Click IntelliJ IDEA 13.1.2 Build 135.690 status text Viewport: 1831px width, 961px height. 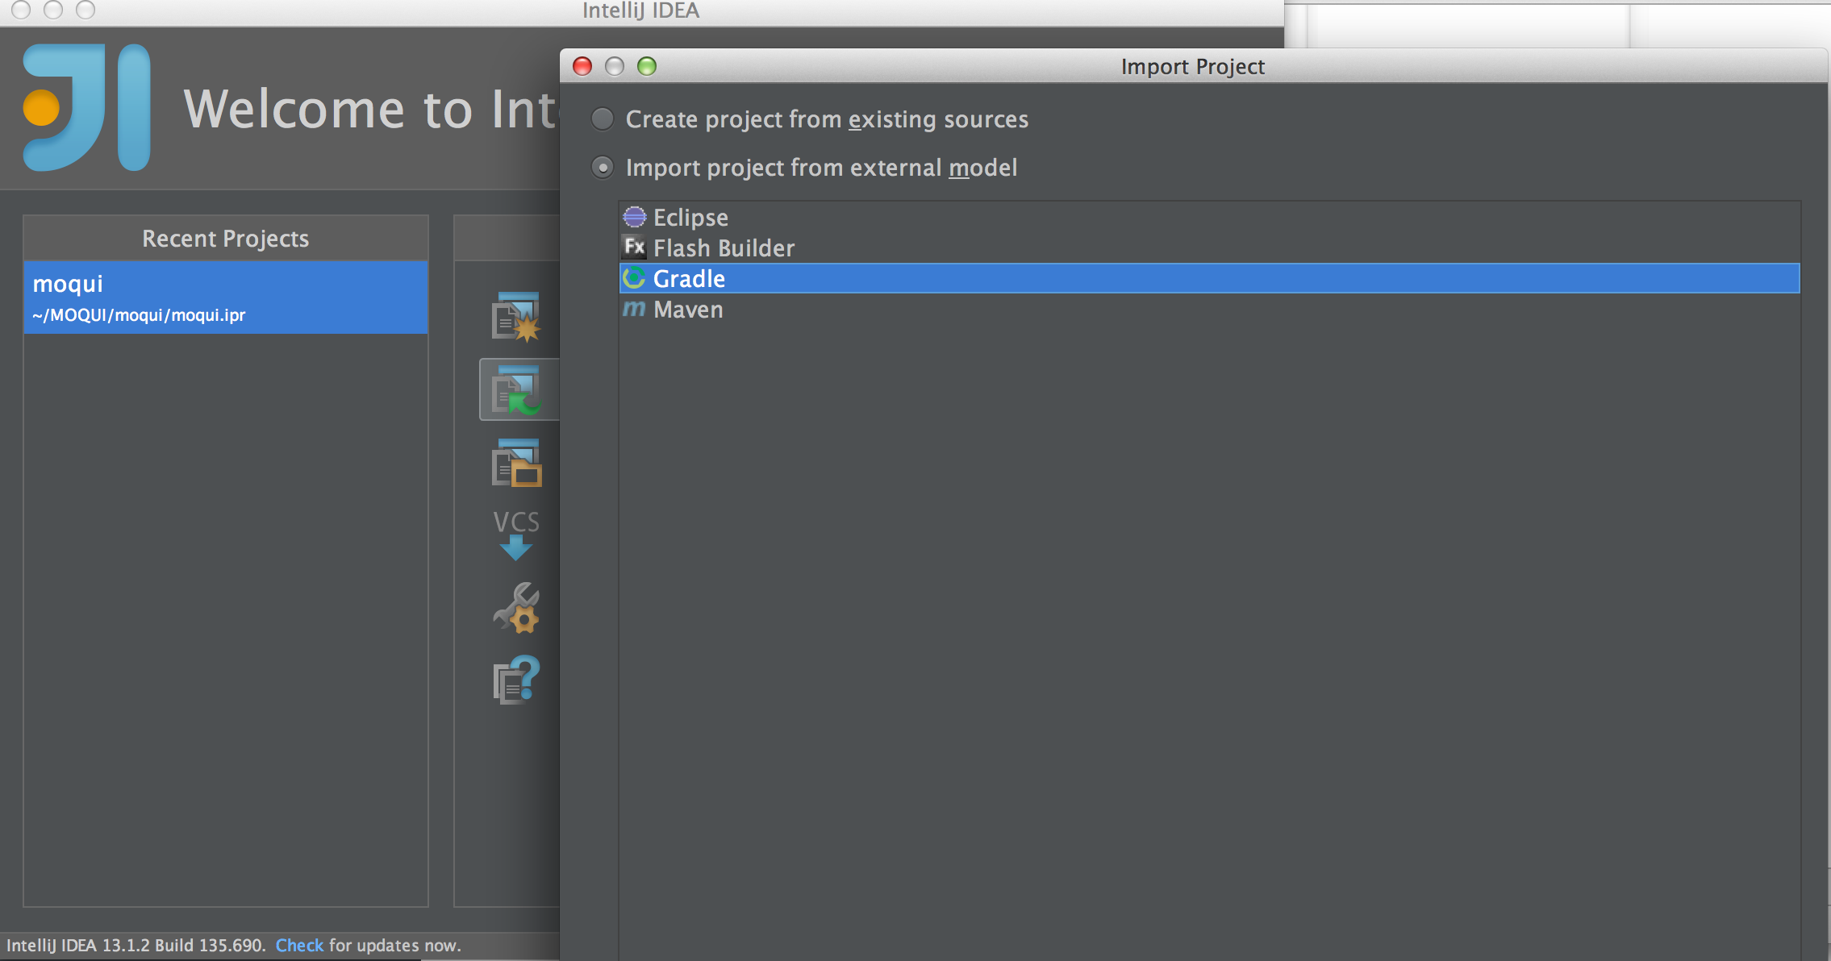[x=136, y=945]
